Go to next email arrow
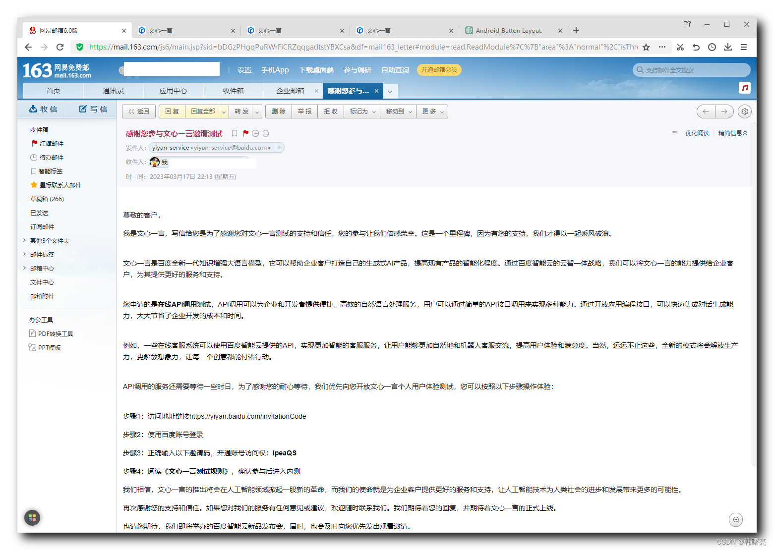The height and width of the screenshot is (550, 774). tap(724, 111)
